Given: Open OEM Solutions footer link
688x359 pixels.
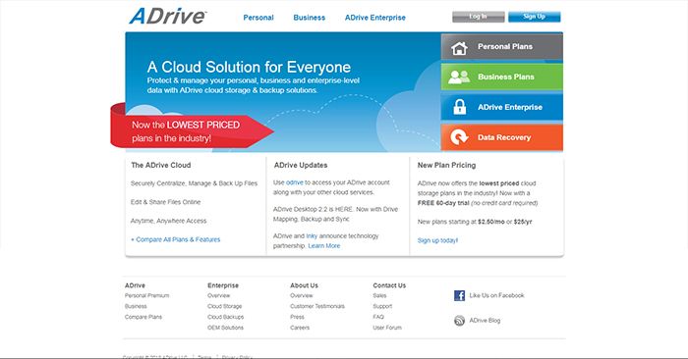Looking at the screenshot, I should (225, 328).
